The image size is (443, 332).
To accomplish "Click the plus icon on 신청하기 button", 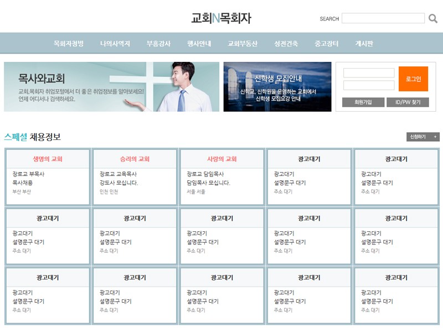I will click(x=435, y=137).
